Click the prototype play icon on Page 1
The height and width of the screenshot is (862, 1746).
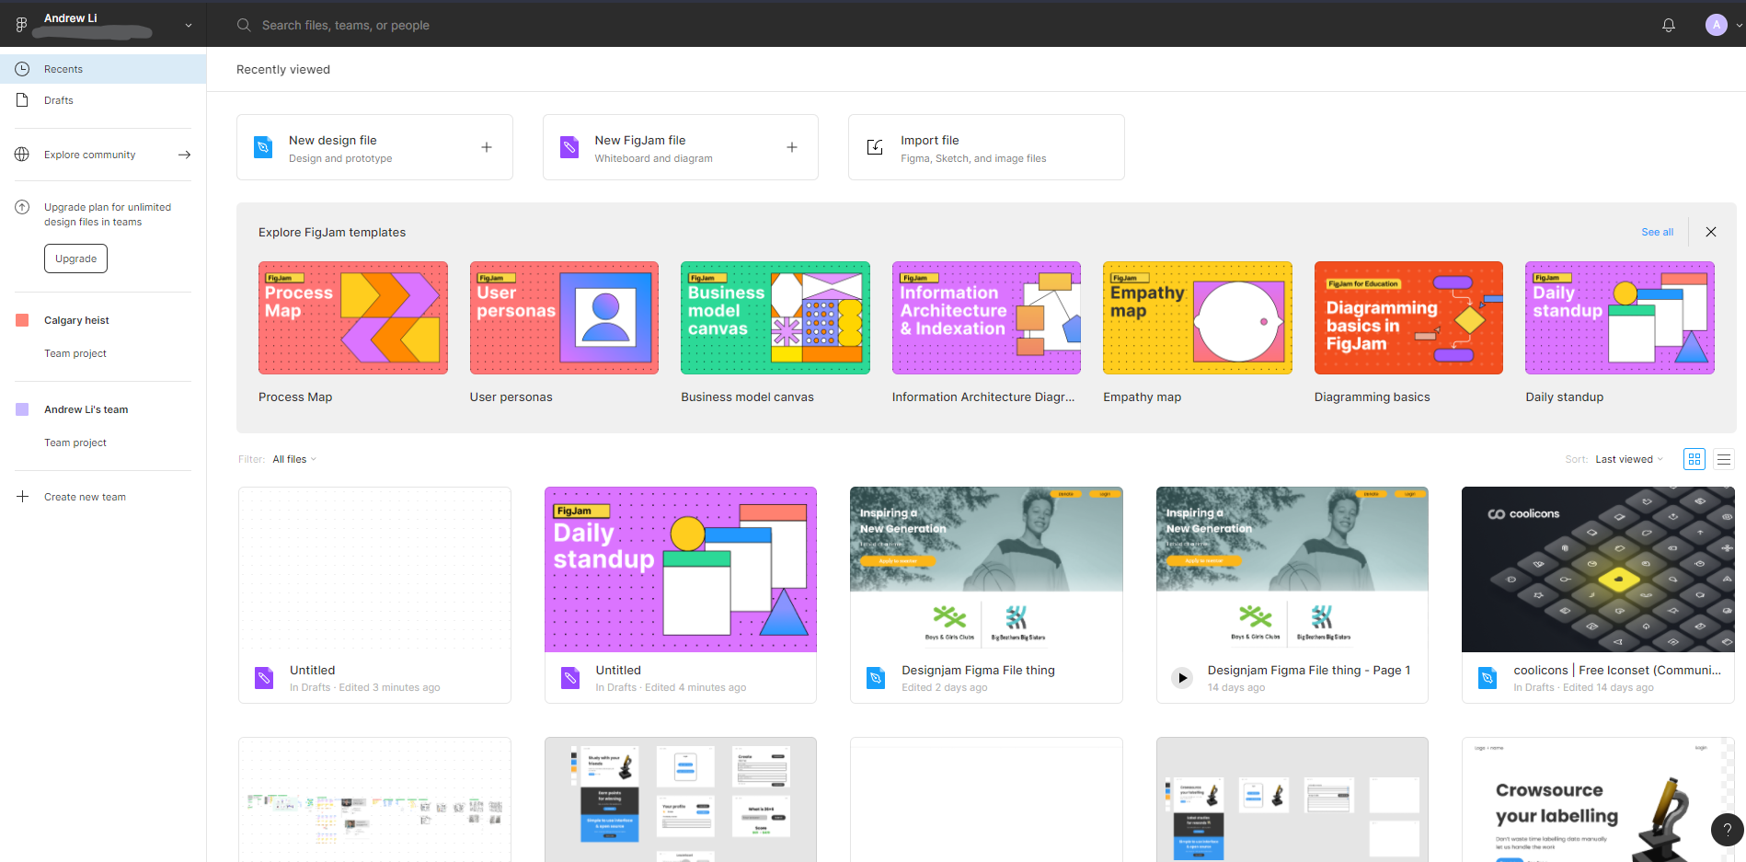tap(1182, 678)
